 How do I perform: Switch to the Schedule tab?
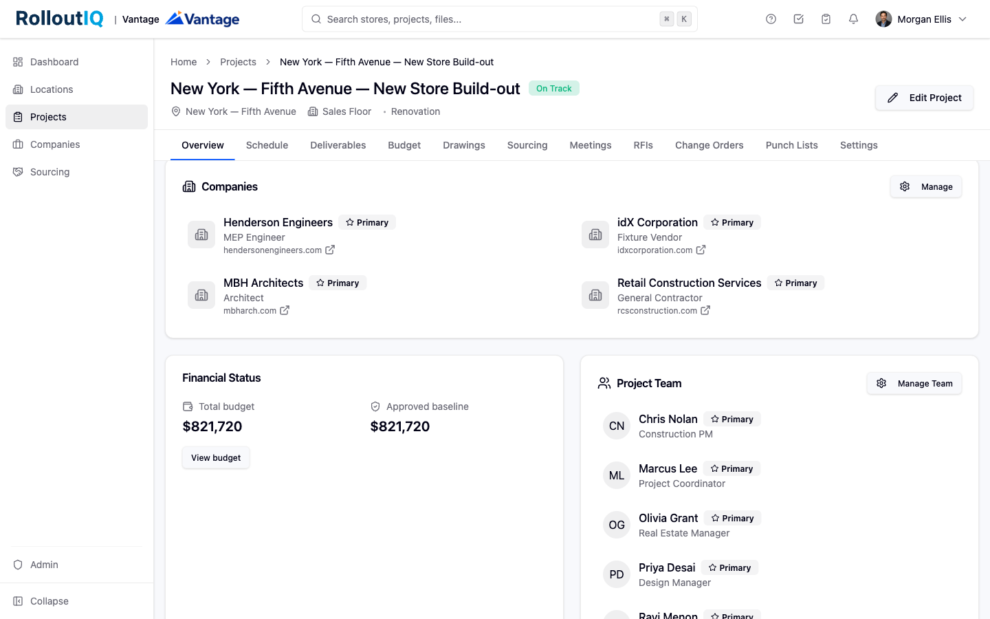tap(267, 145)
